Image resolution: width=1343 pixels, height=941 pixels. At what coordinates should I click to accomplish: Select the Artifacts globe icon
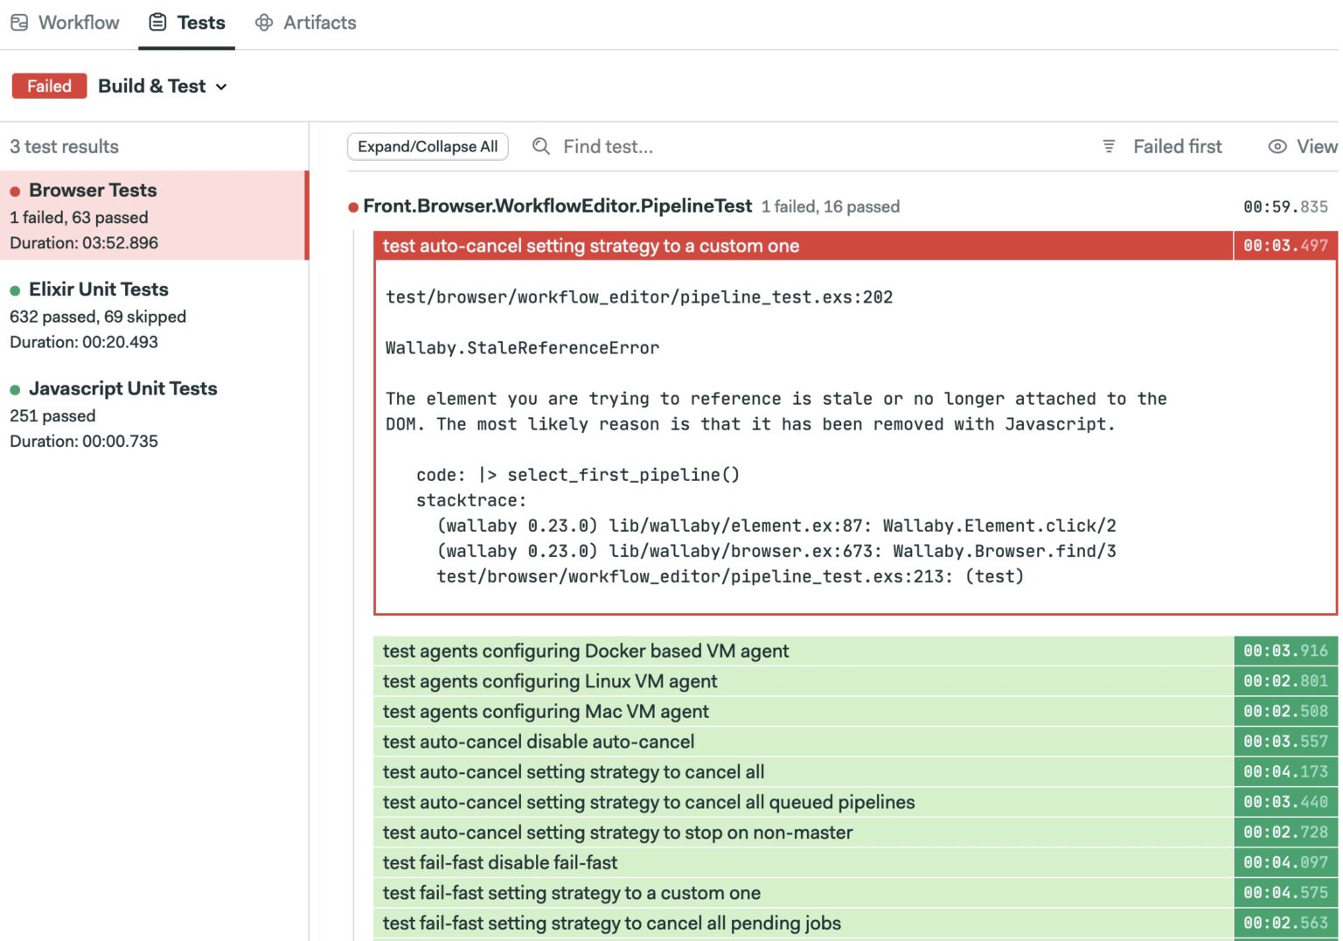(264, 22)
